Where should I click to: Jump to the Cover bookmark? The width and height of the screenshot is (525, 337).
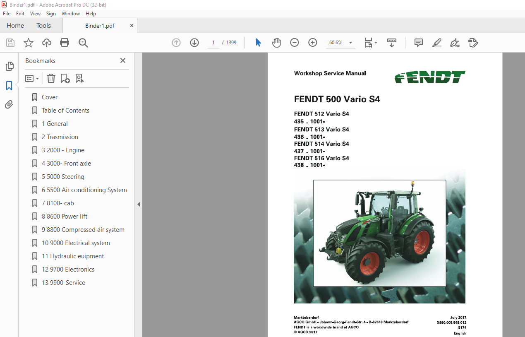50,97
